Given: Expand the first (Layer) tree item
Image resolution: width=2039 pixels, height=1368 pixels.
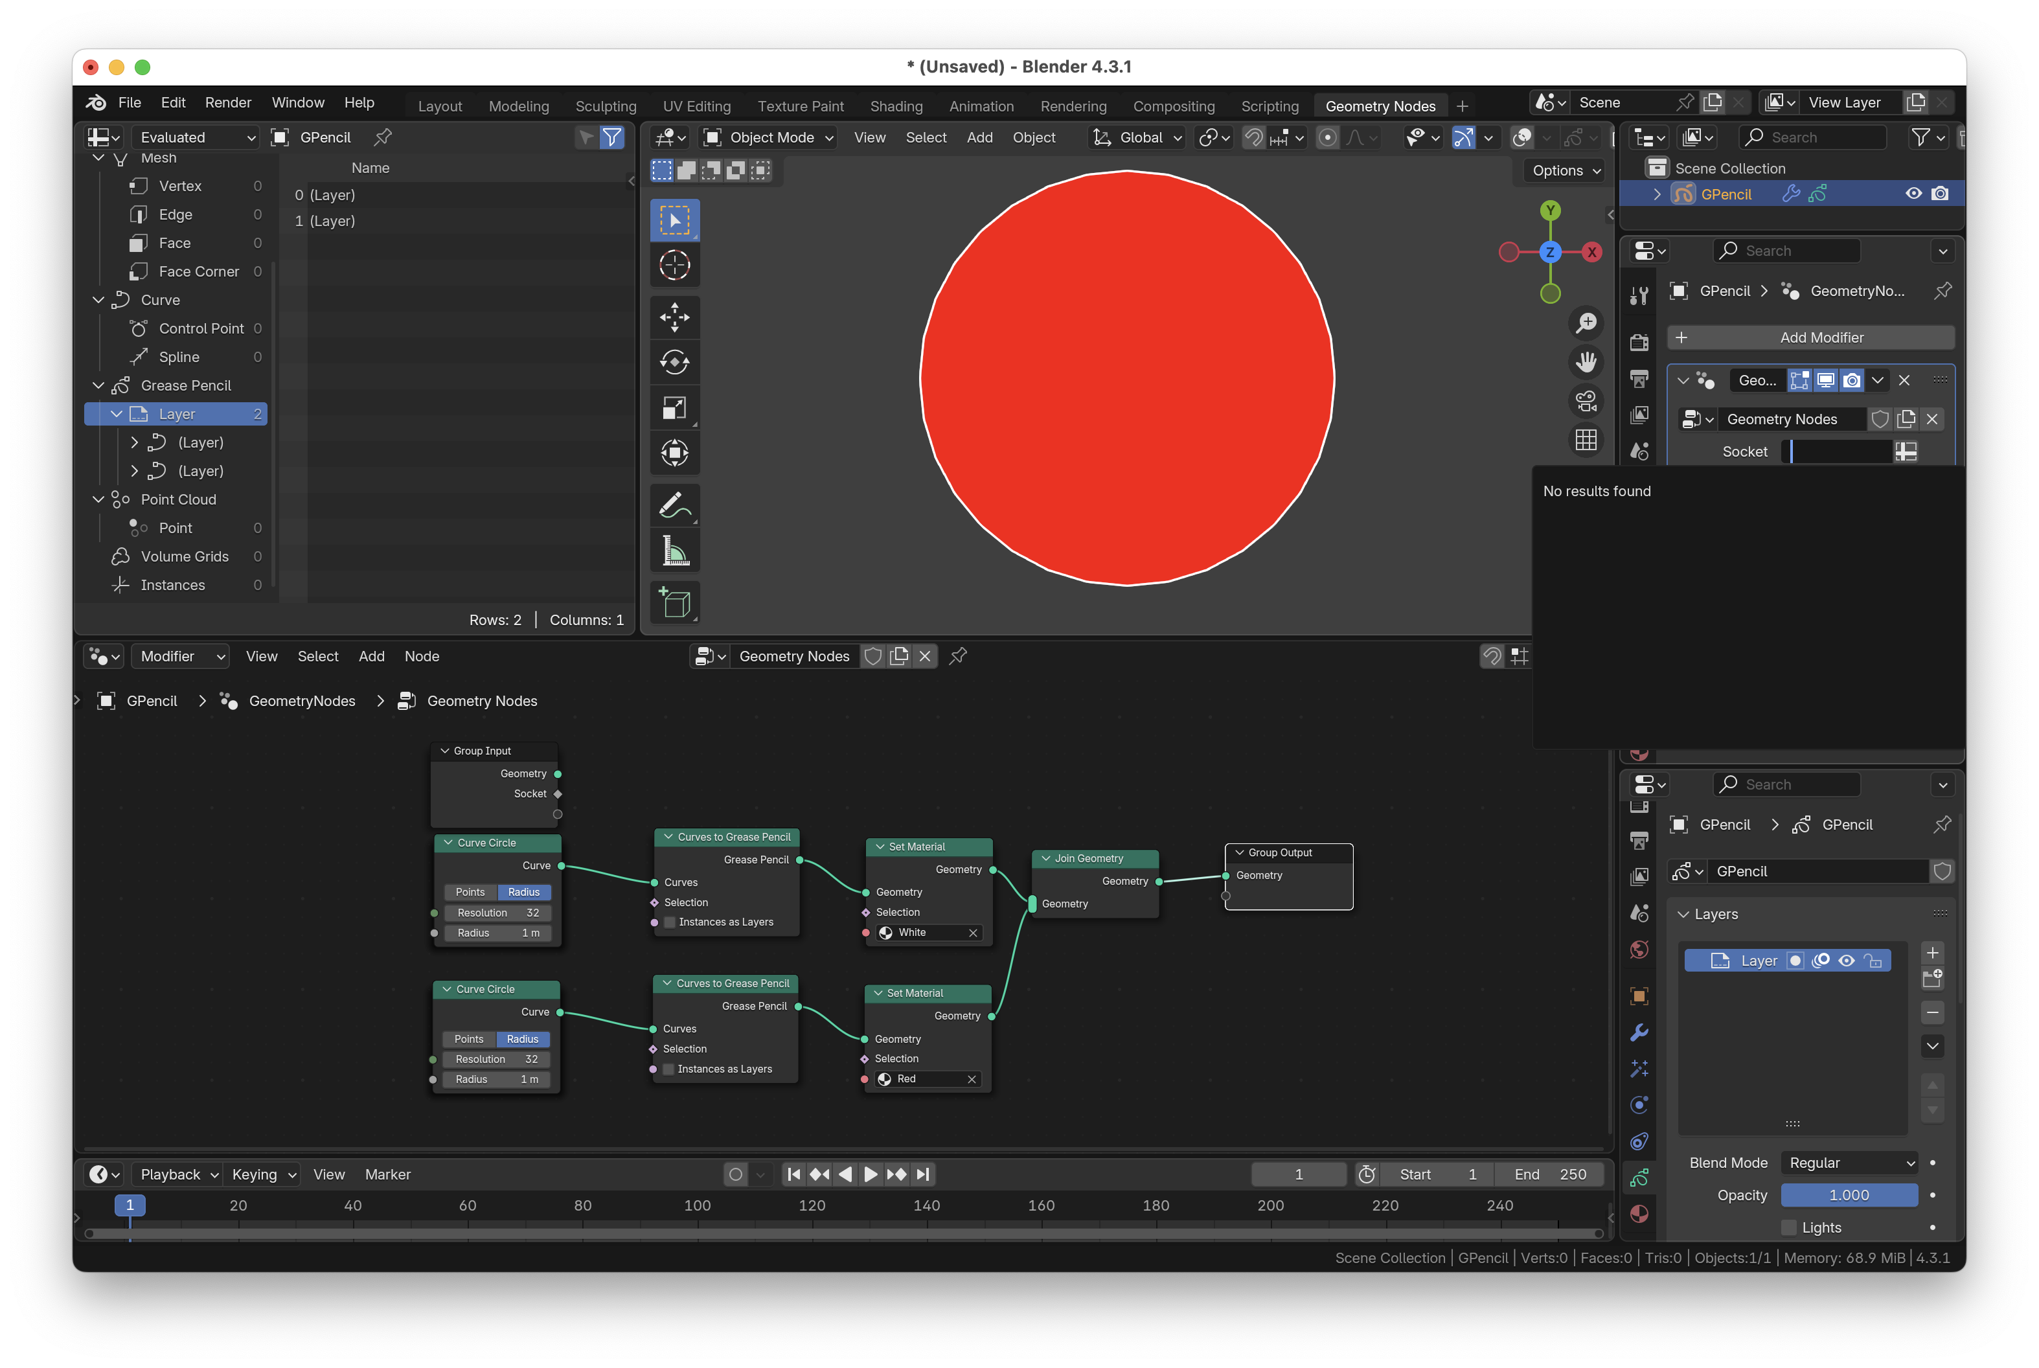Looking at the screenshot, I should click(x=134, y=442).
